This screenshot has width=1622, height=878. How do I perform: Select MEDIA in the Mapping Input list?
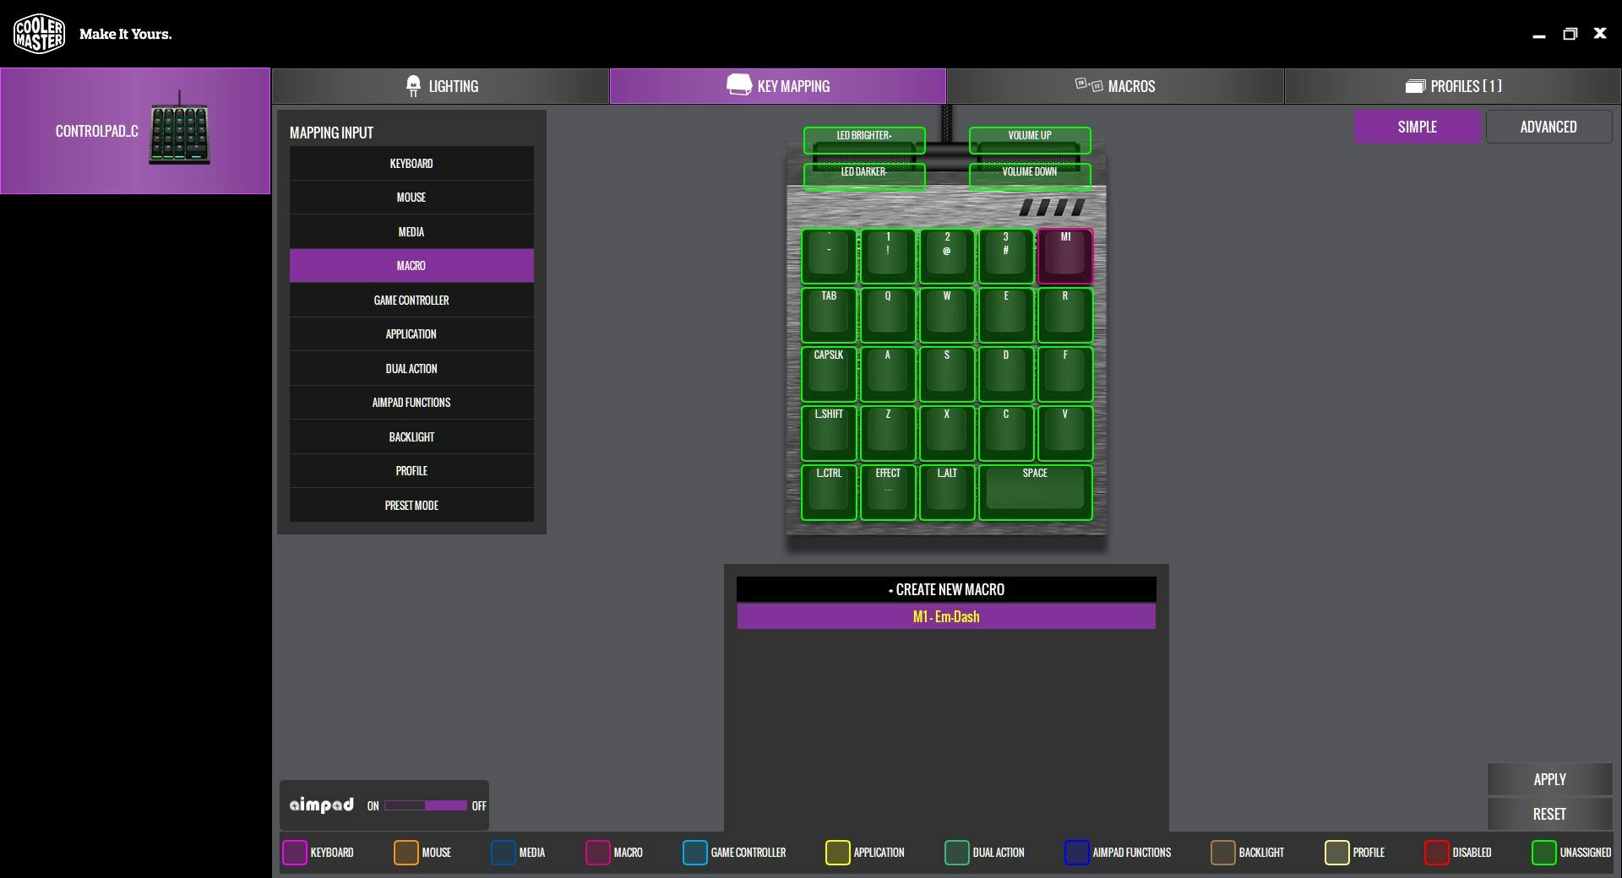point(411,231)
